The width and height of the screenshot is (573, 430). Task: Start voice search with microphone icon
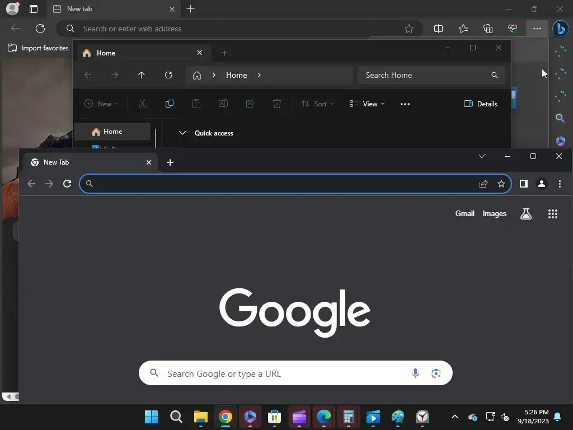click(415, 373)
